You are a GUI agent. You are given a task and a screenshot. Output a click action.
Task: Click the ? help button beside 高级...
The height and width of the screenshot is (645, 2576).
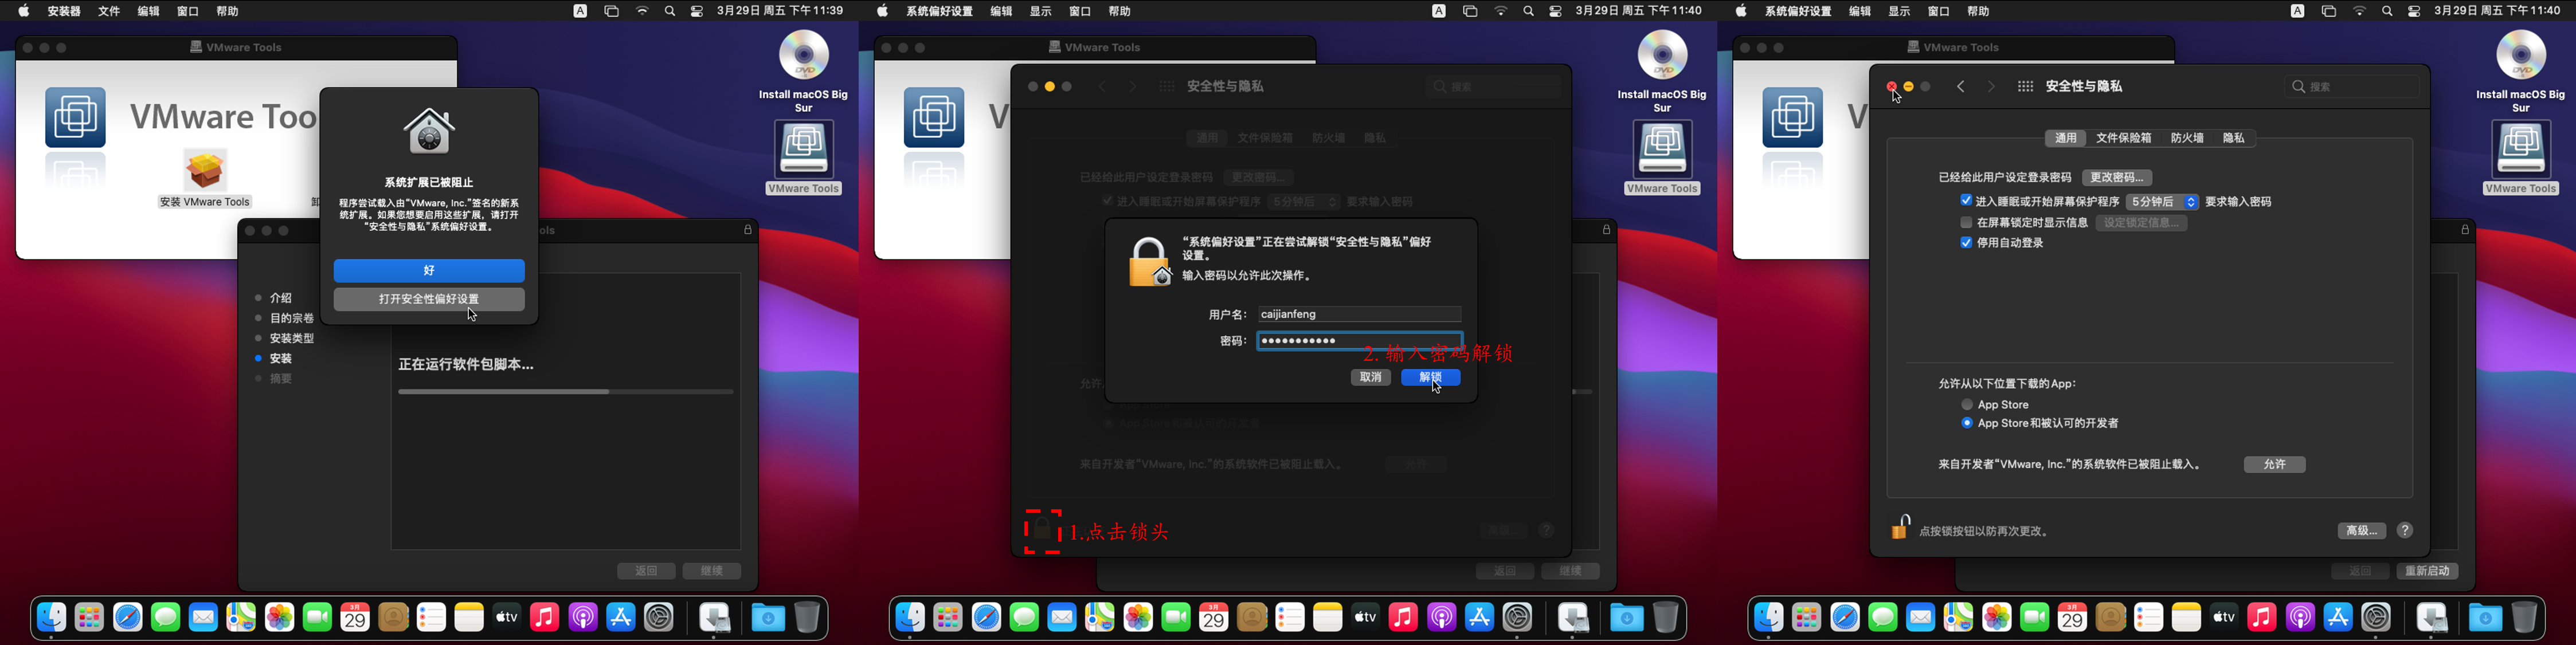click(2406, 531)
